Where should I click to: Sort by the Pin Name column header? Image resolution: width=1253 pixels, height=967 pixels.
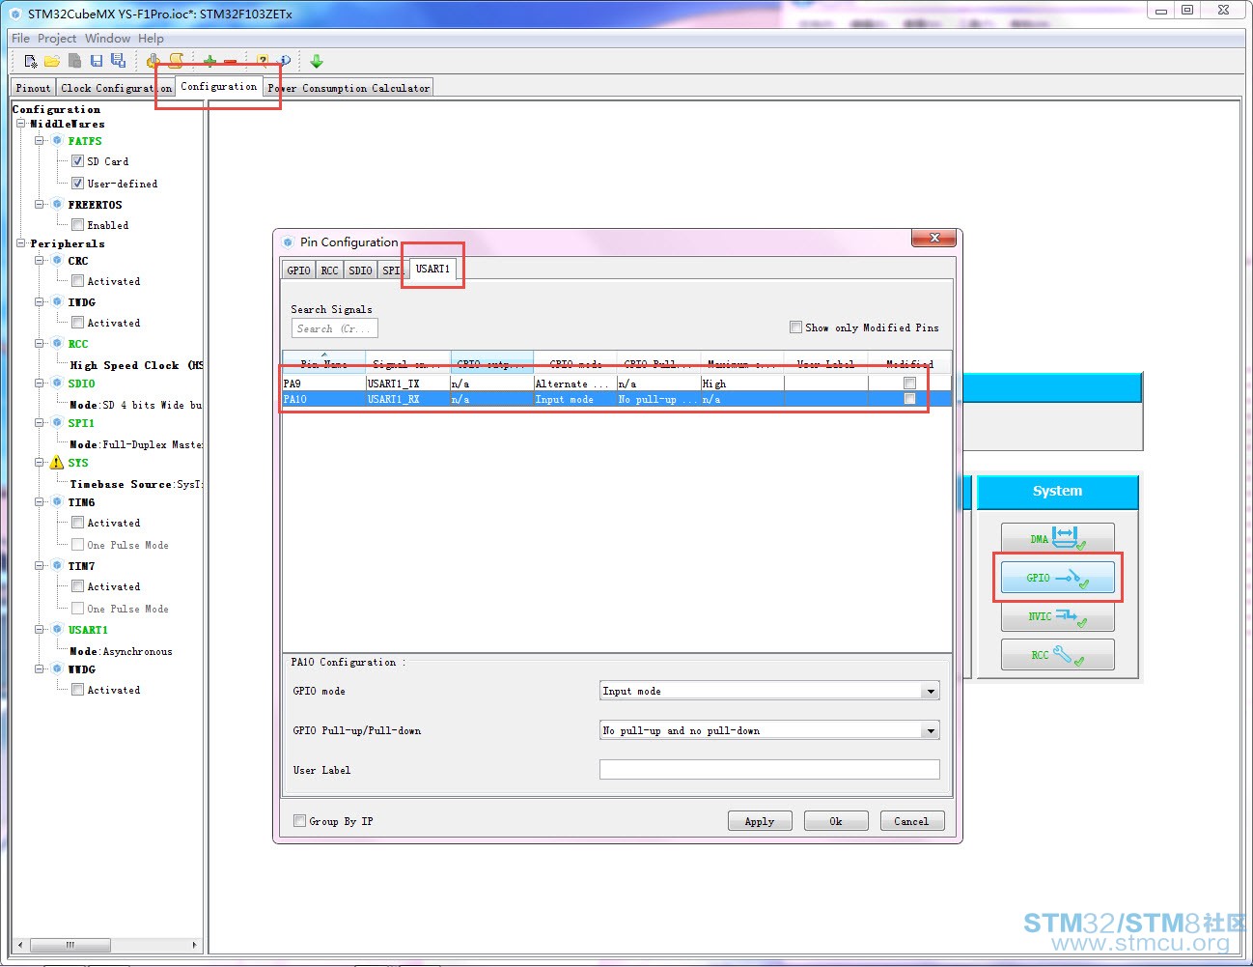point(323,363)
